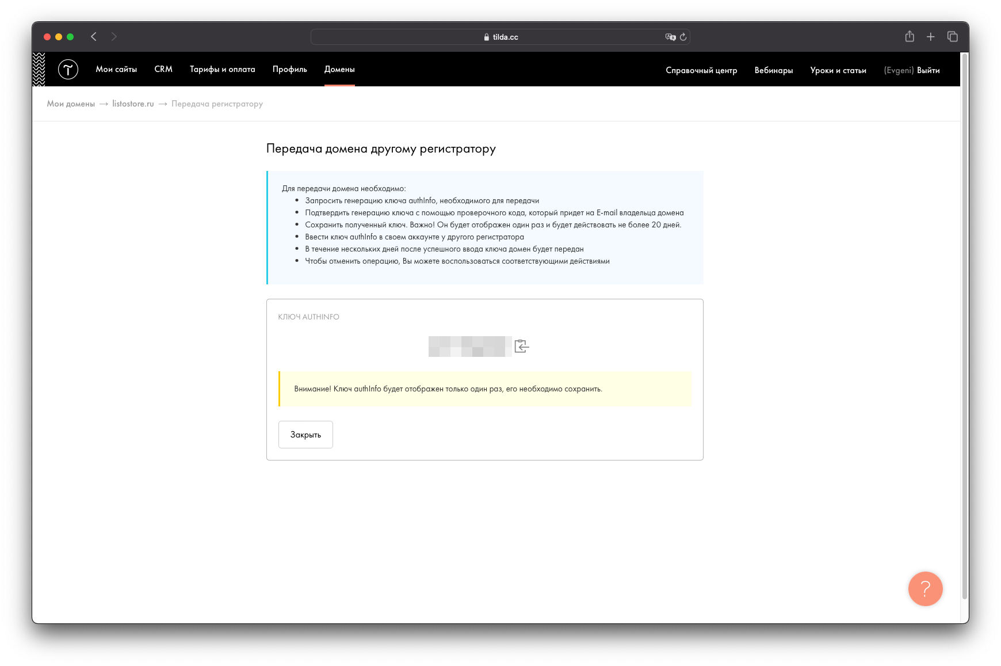Click the Передача регистратору breadcrumb text
This screenshot has width=1001, height=666.
(217, 104)
